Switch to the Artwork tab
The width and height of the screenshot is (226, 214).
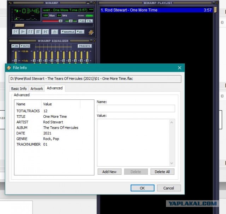tap(37, 89)
